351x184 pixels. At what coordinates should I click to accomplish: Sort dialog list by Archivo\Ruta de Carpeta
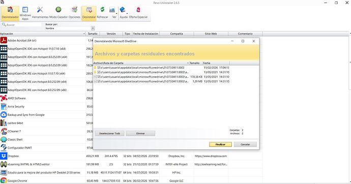click(141, 63)
